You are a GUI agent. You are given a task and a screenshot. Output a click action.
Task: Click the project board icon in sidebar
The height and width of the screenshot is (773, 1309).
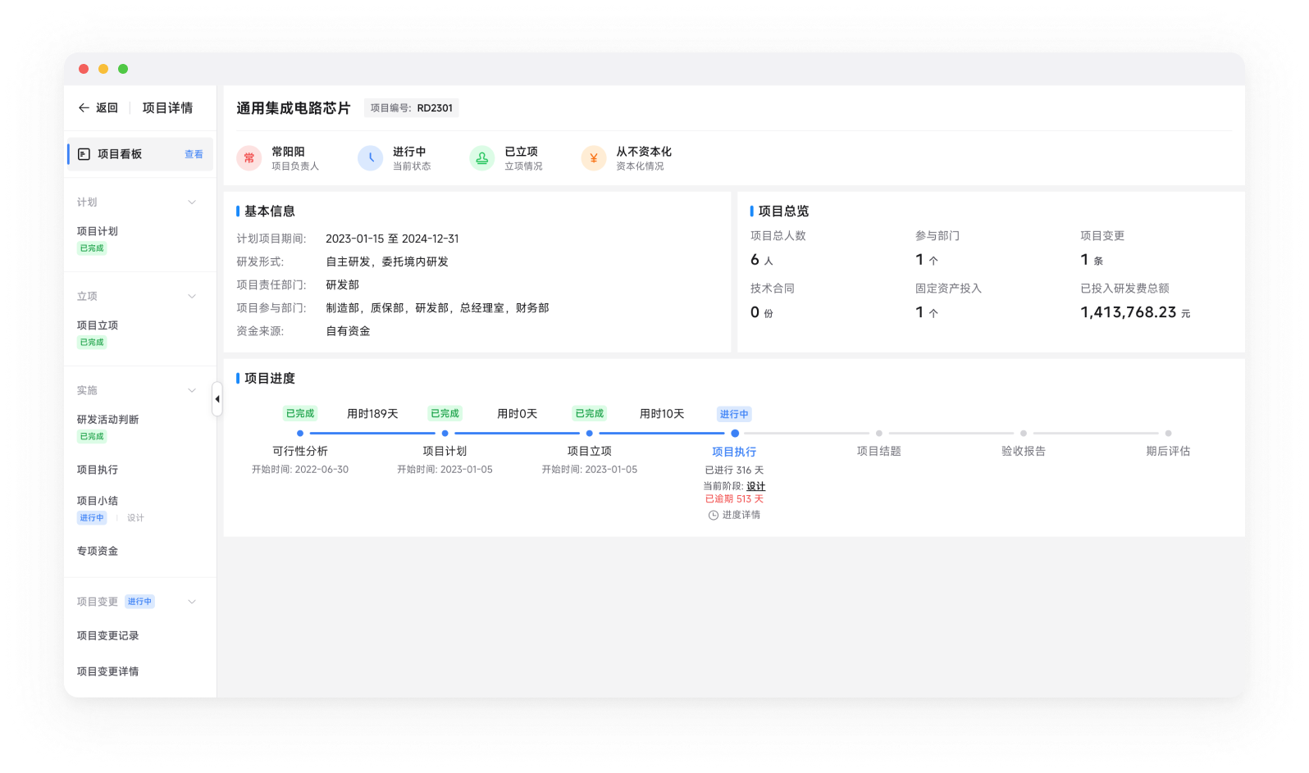click(84, 154)
